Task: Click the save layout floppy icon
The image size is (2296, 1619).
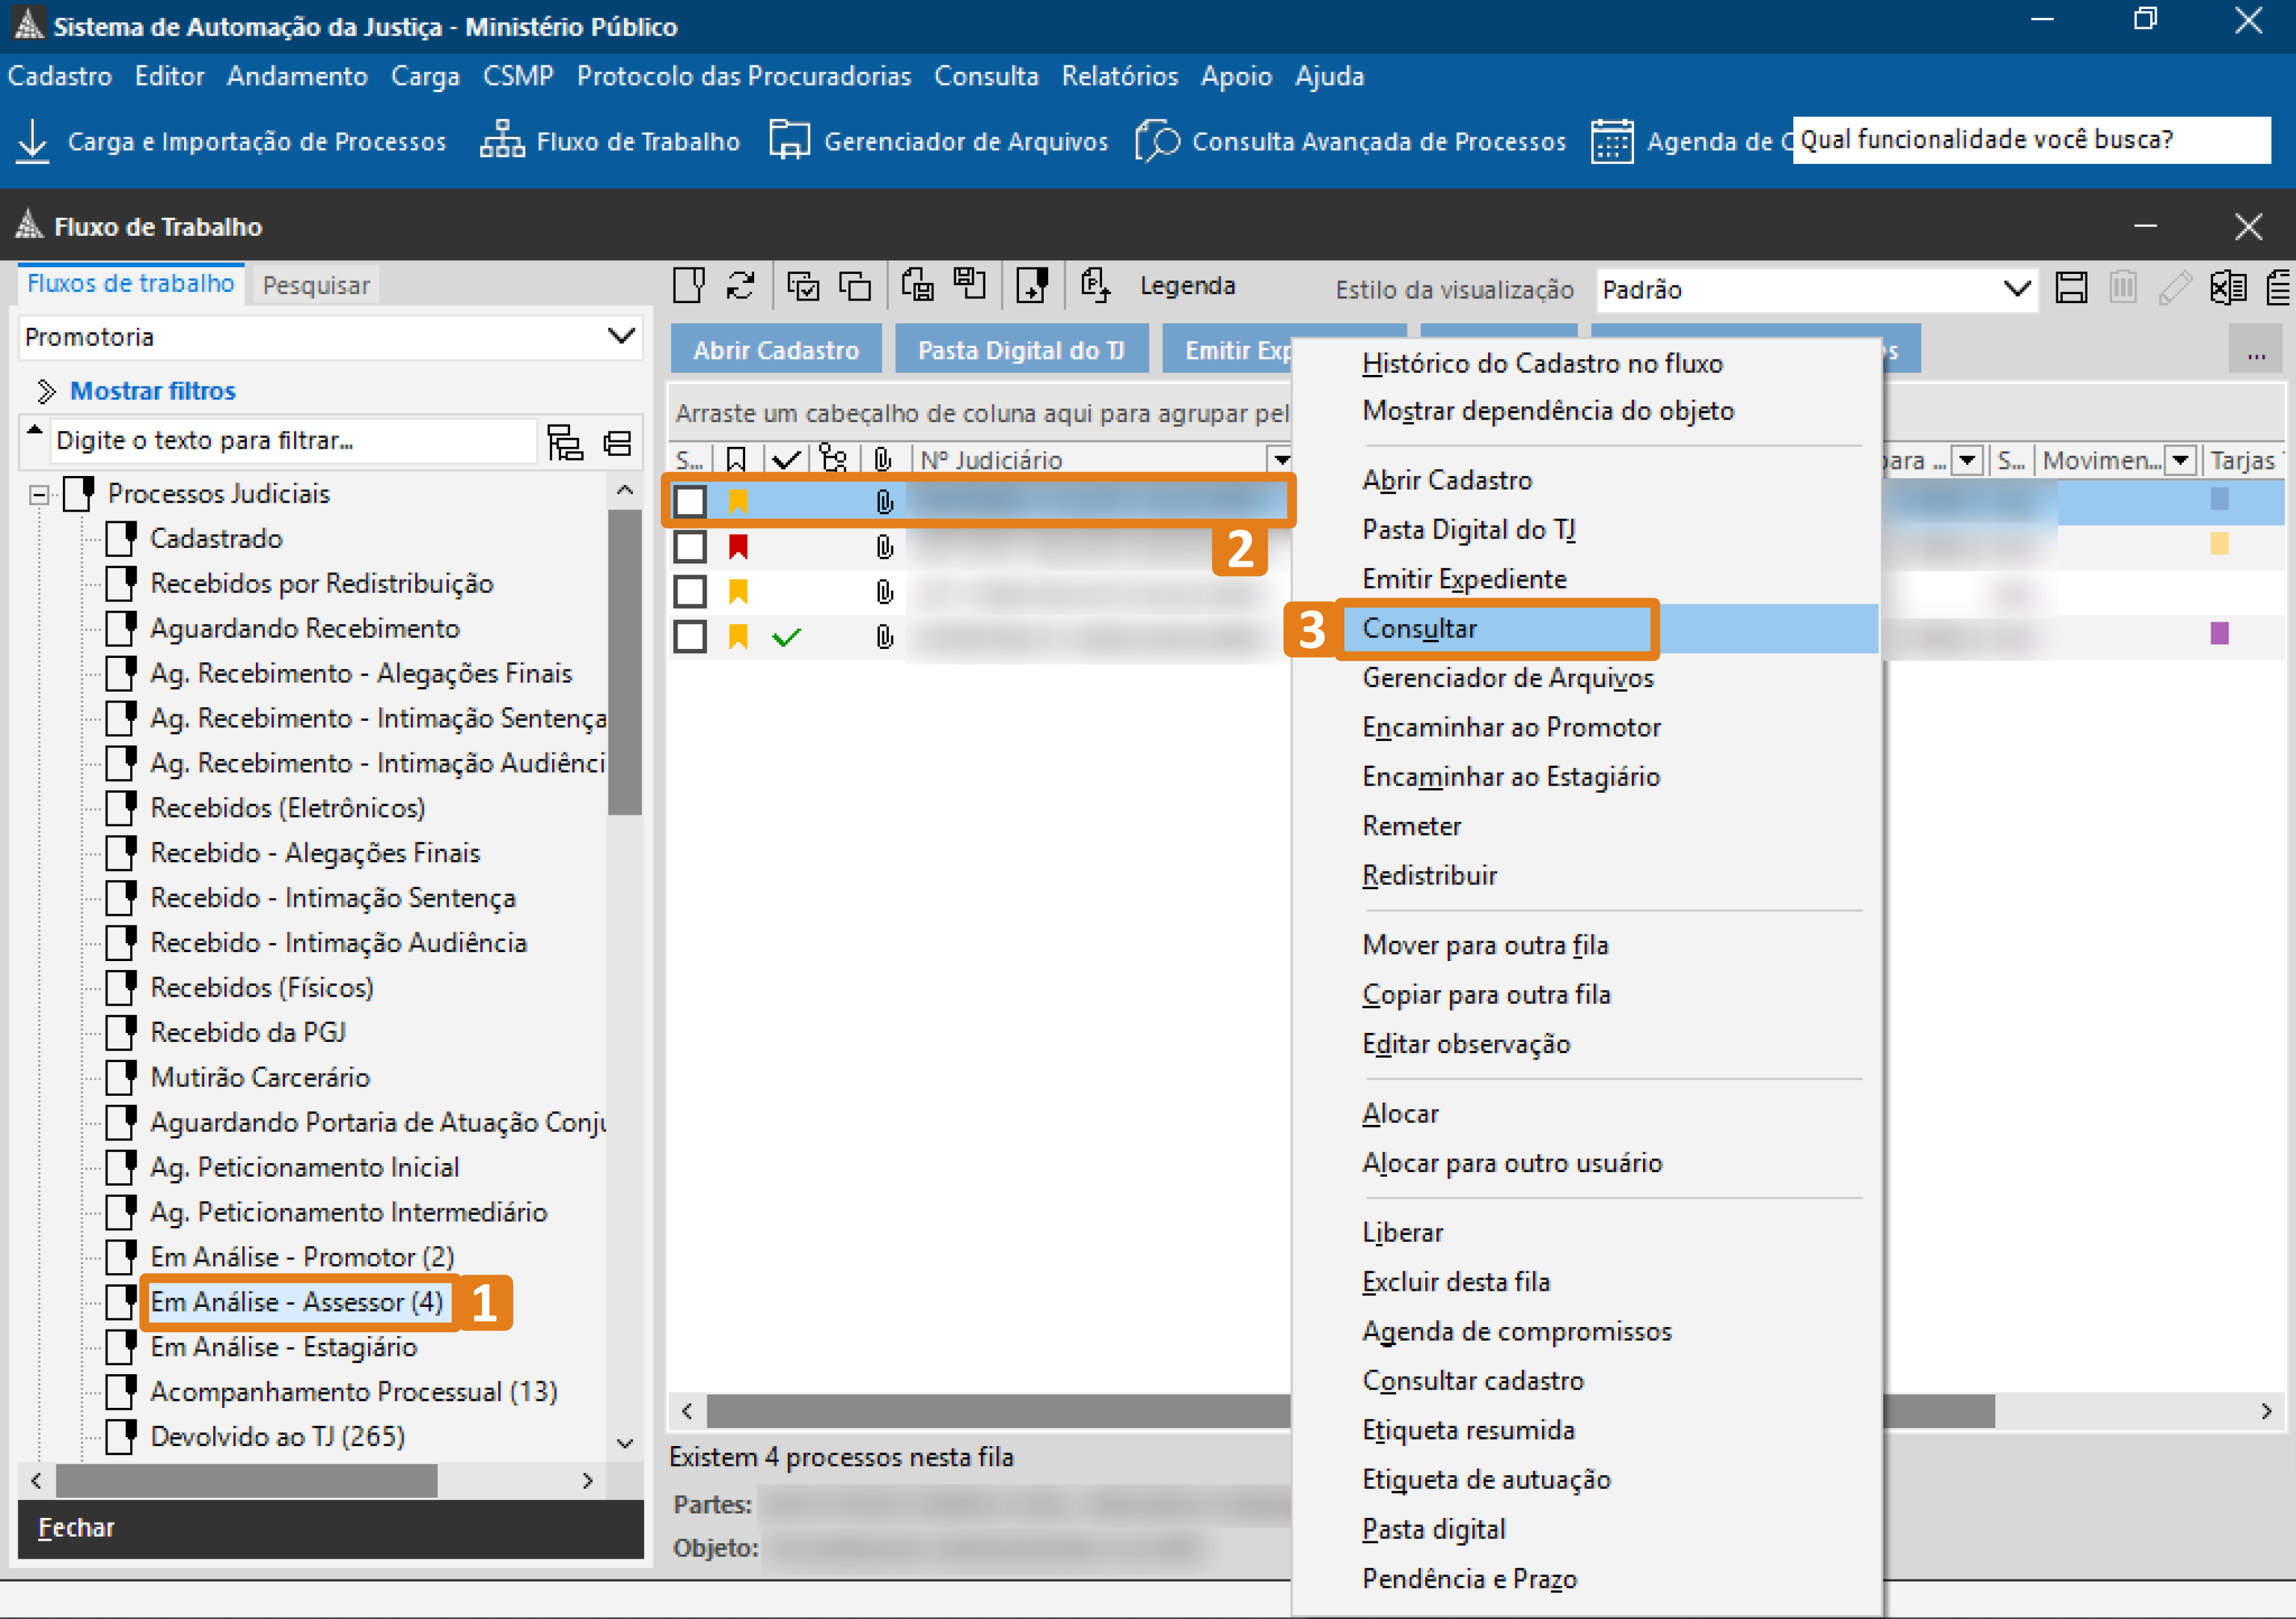Action: (2070, 289)
